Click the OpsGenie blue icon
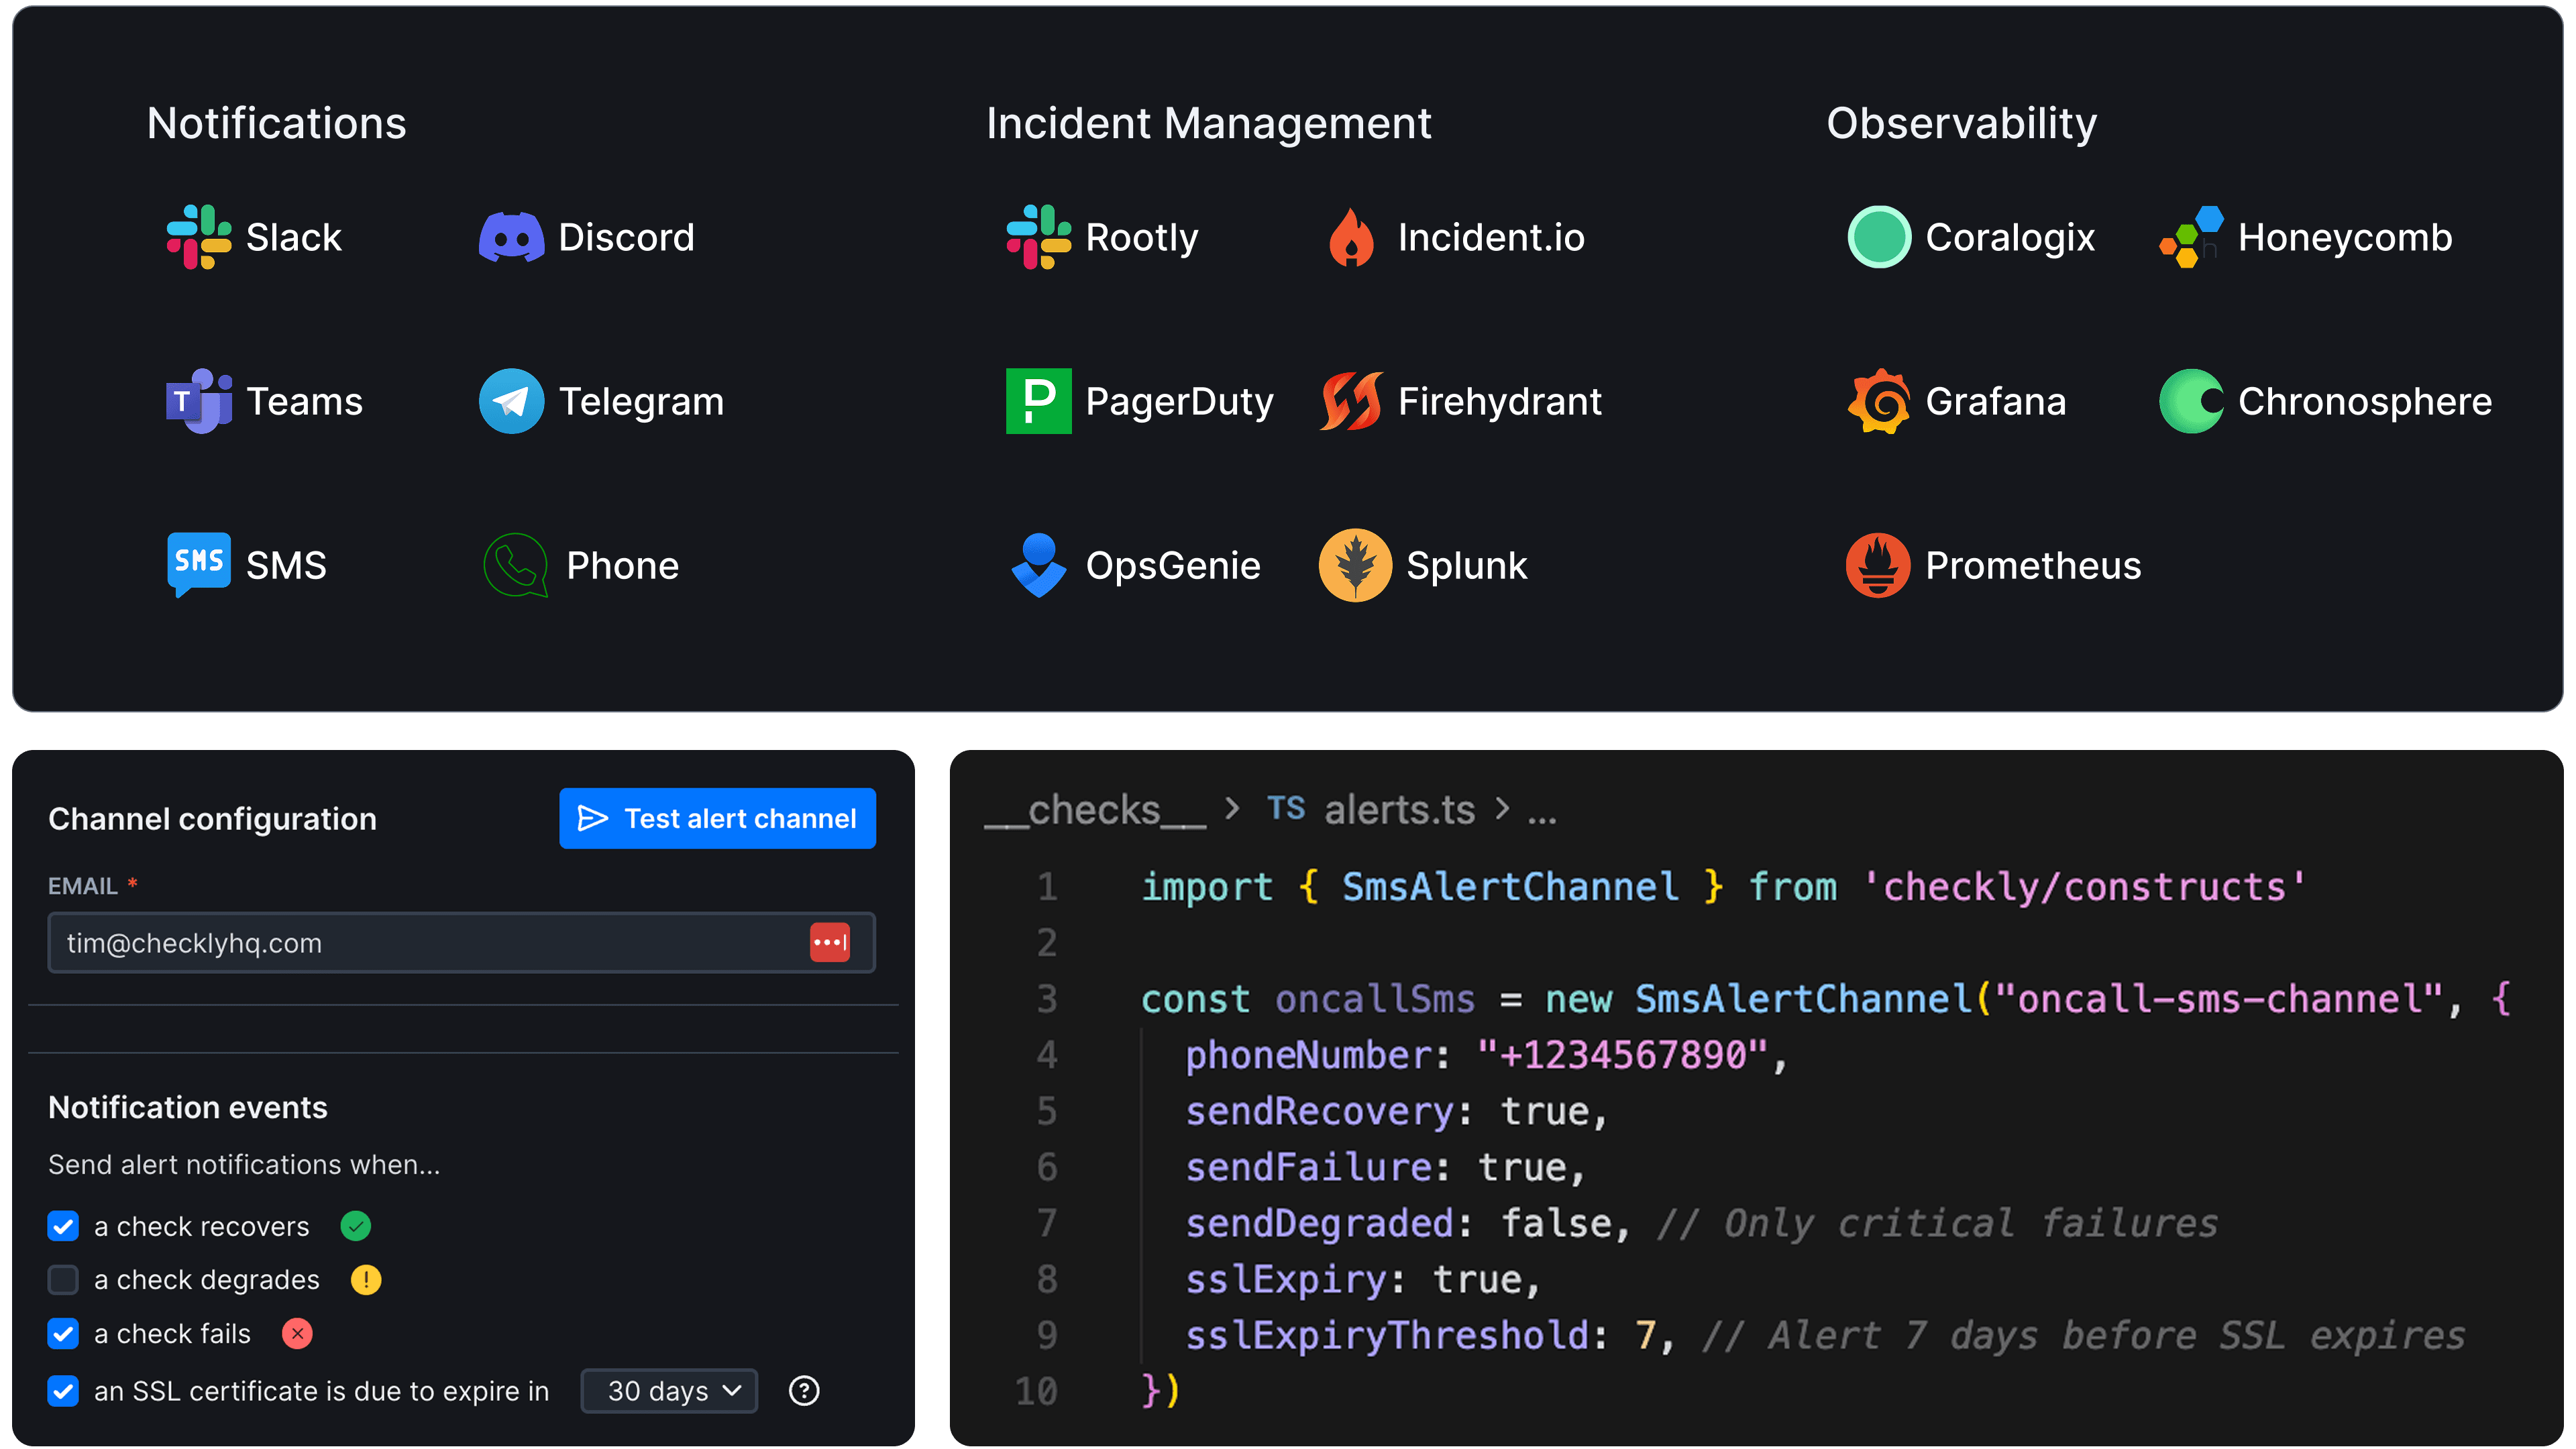Viewport: 2576px width, 1449px height. pos(1038,565)
